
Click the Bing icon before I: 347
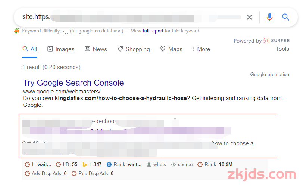point(85,165)
